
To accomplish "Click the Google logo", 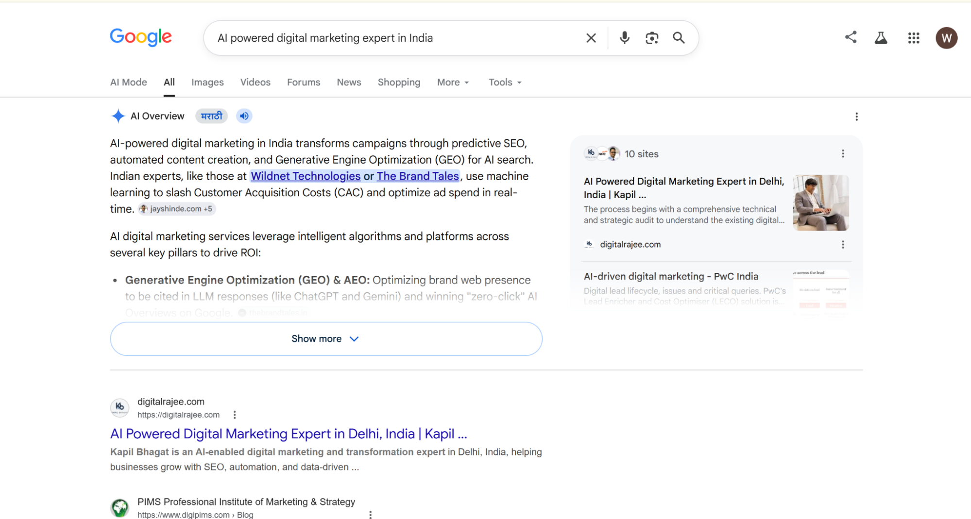I will click(141, 37).
